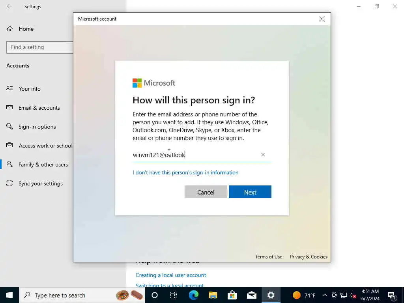Open the weather widget showing 71°F

pos(304,295)
